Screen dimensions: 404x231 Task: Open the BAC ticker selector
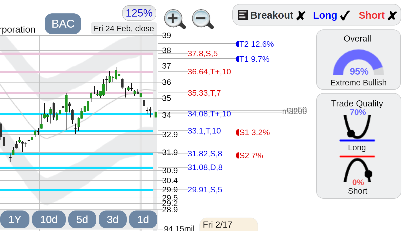click(x=63, y=24)
